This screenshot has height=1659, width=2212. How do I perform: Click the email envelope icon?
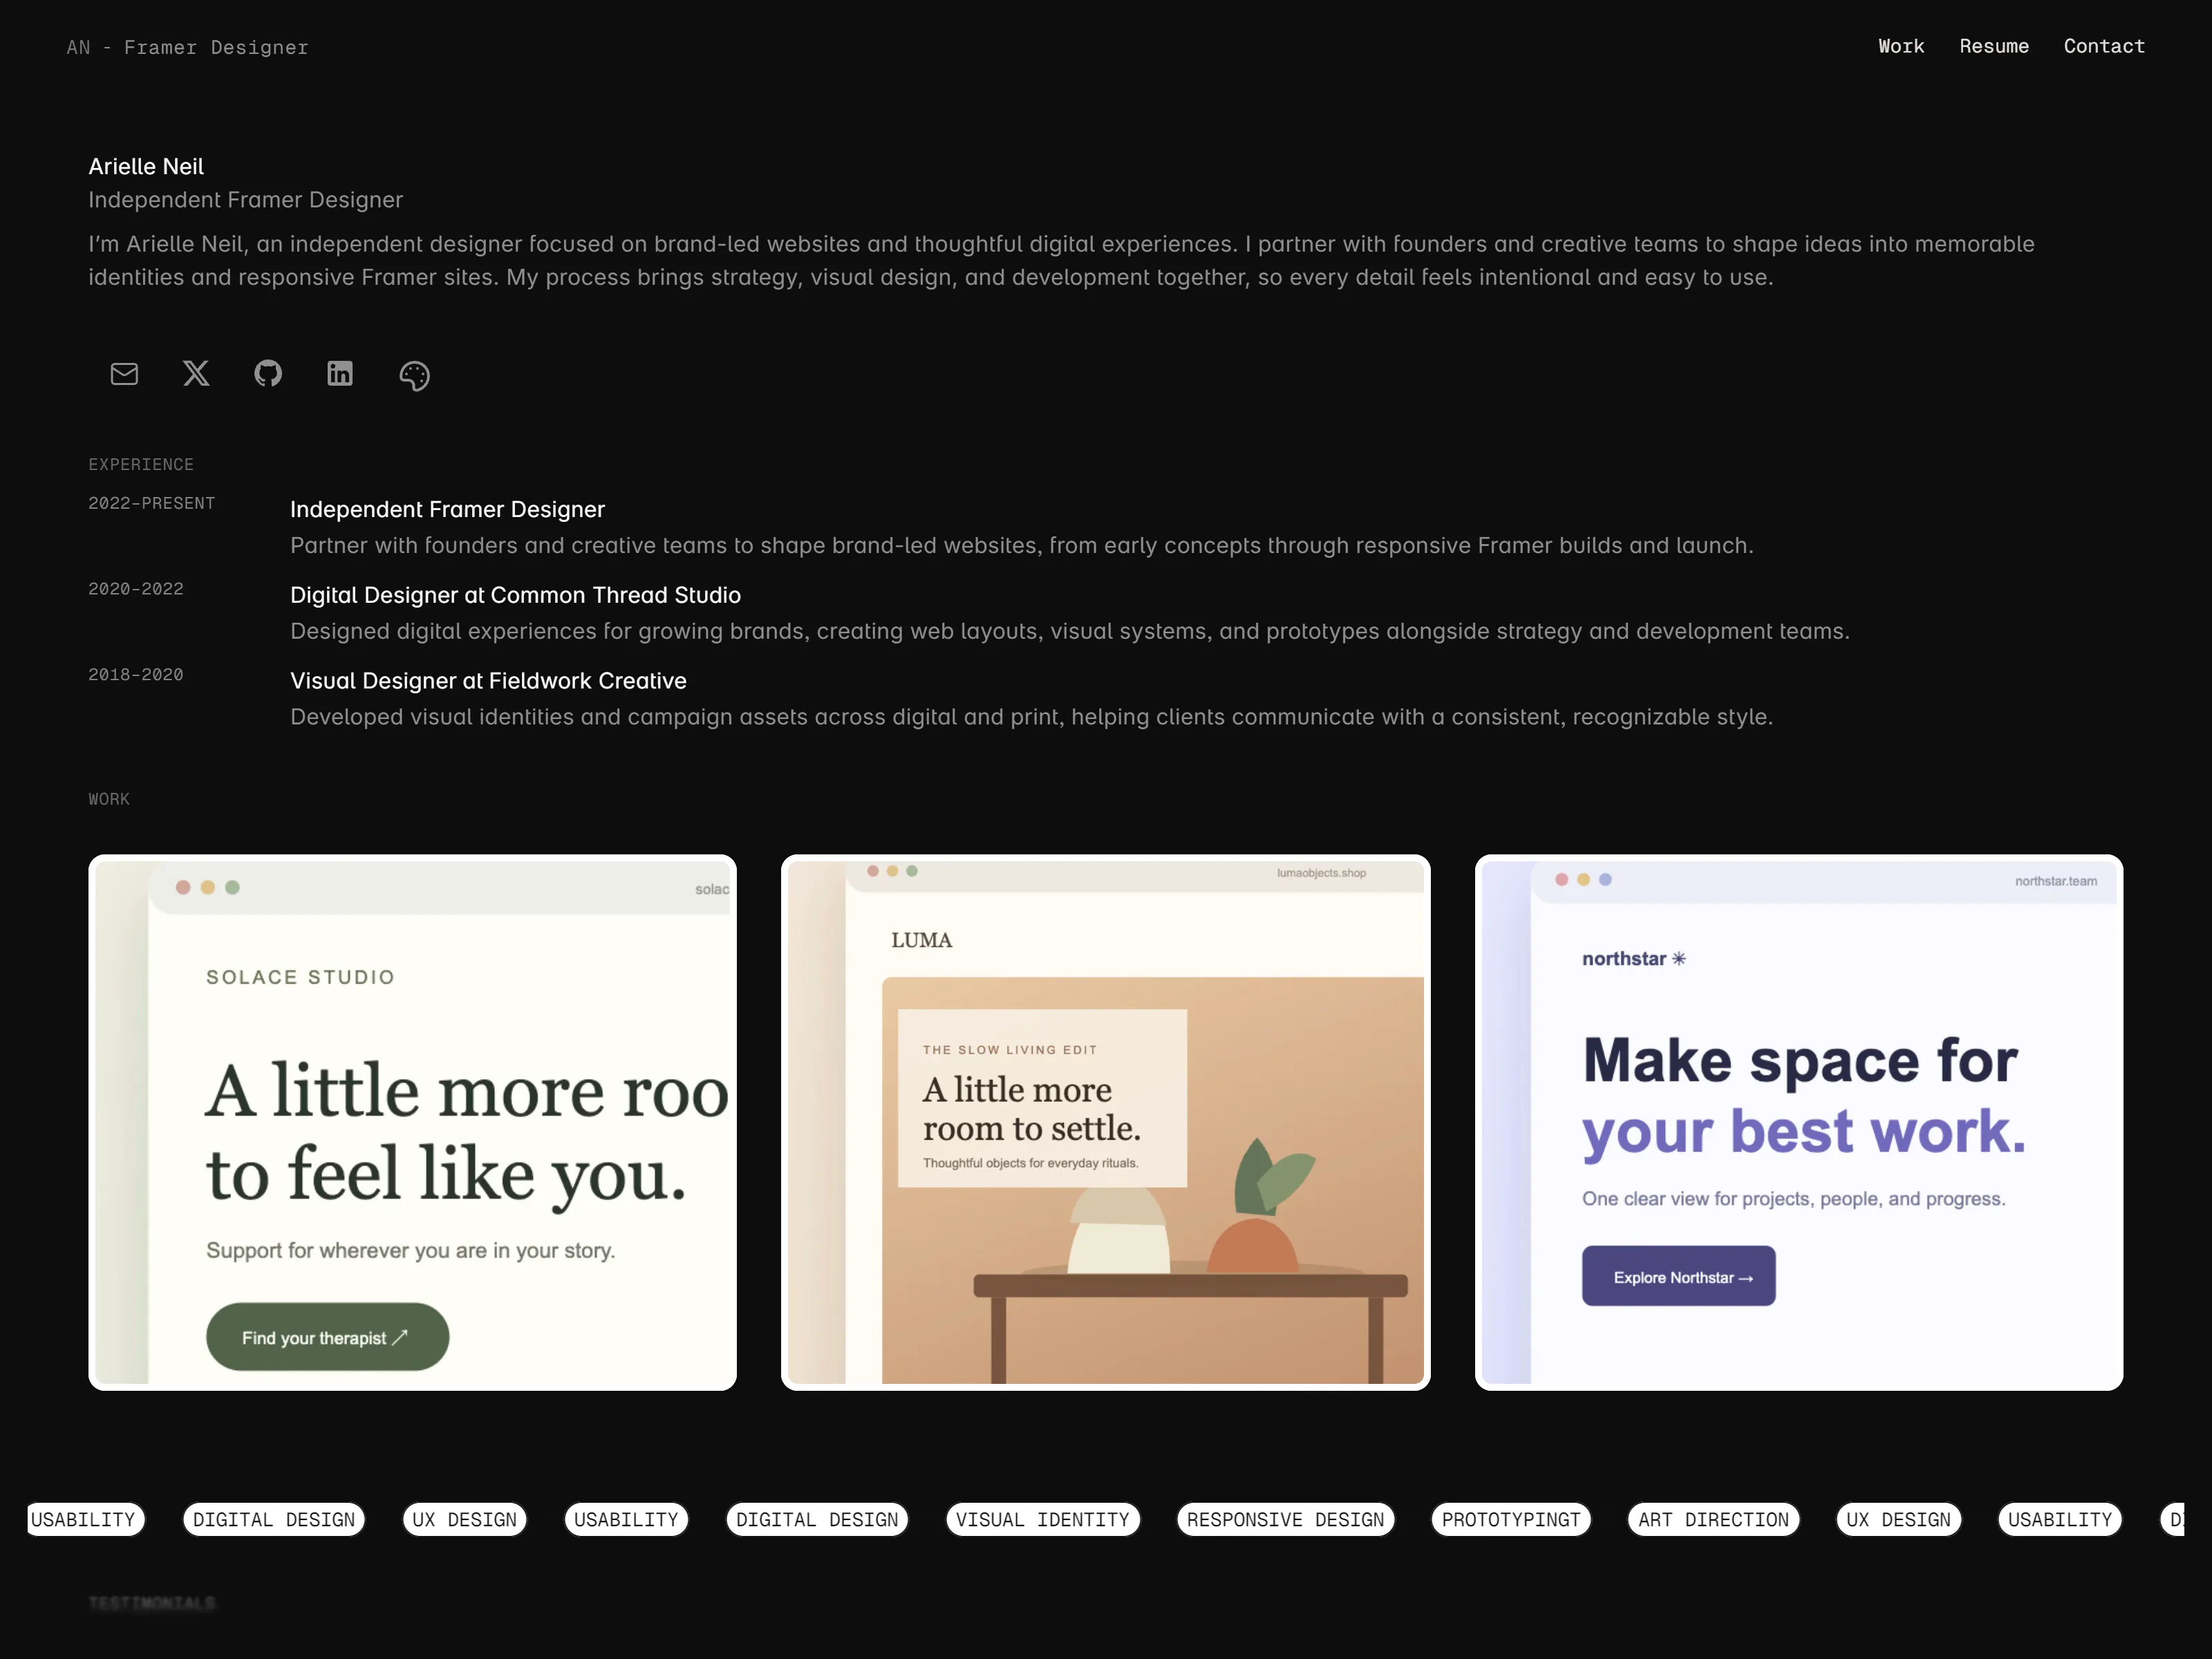click(x=124, y=374)
